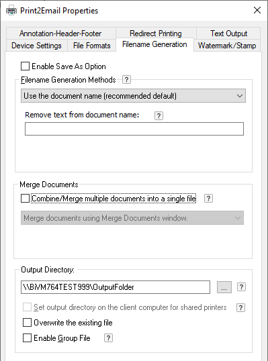Click the Output Directory path field
This screenshot has width=268, height=361.
point(116,287)
